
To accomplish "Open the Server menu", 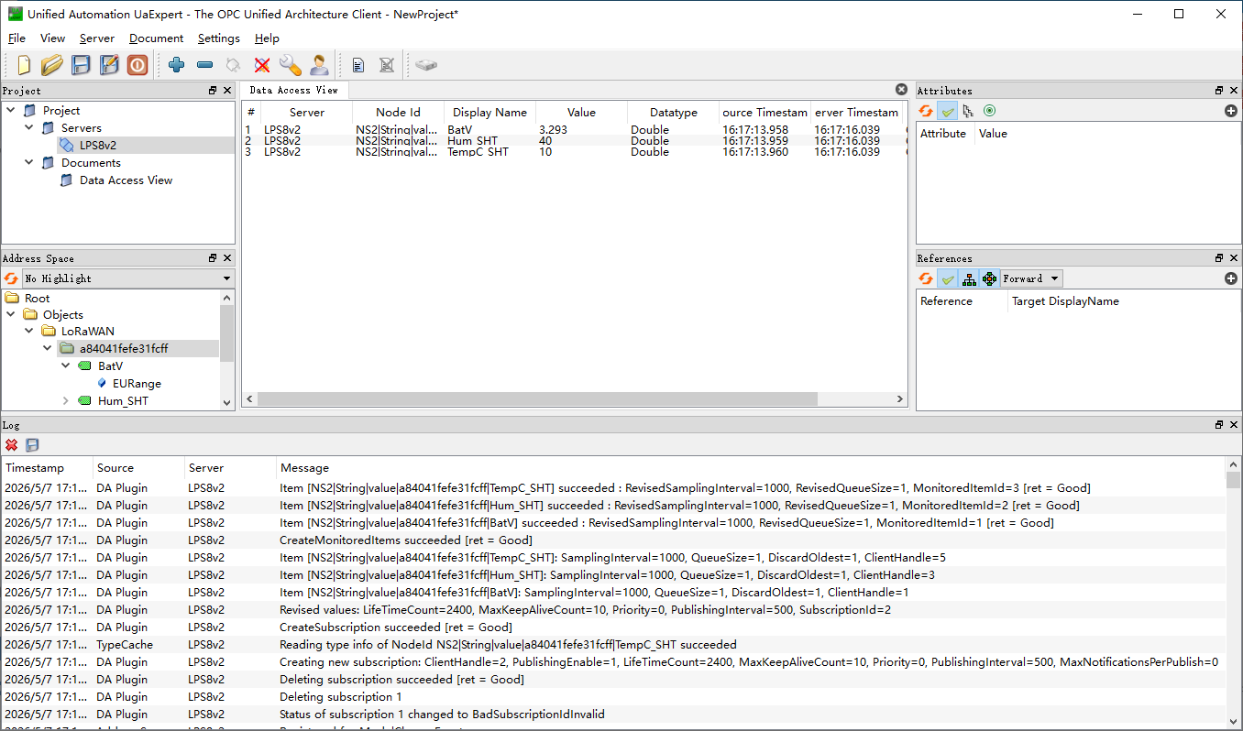I will click(x=97, y=38).
